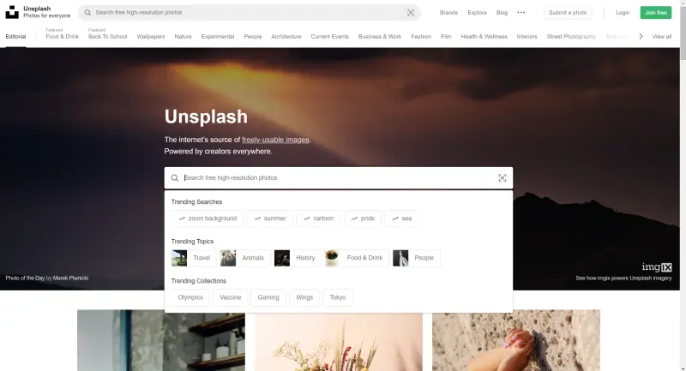Open the Food & Drink topic tab
The image size is (686, 371).
pyautogui.click(x=62, y=37)
